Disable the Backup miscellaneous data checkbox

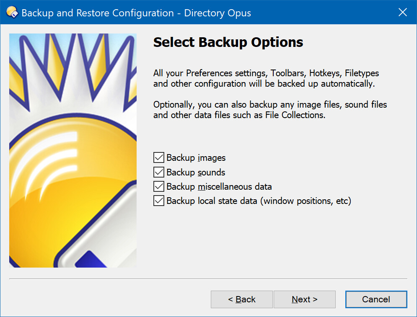pos(159,186)
